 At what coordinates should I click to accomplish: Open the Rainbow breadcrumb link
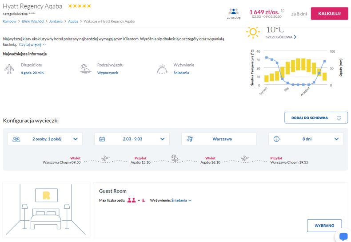[x=9, y=21]
